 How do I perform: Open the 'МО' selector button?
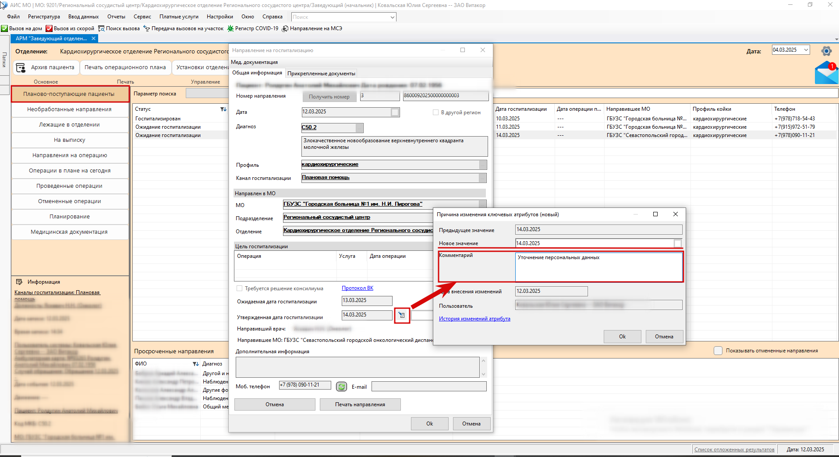[x=482, y=204]
